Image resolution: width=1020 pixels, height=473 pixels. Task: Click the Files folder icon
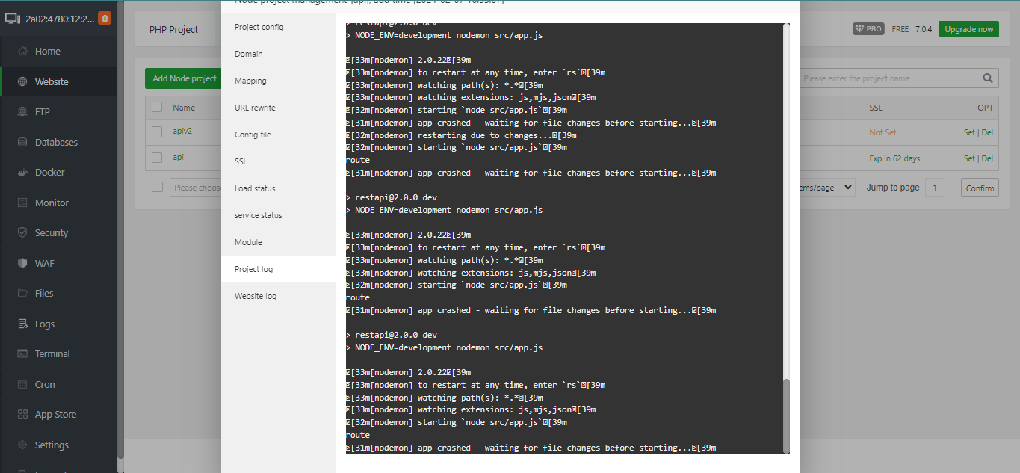[22, 294]
